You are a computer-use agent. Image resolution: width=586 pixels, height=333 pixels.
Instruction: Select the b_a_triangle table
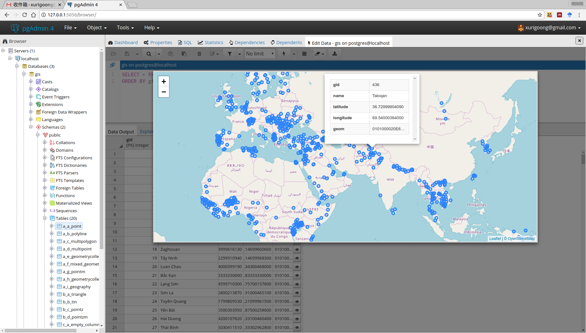tap(75, 294)
